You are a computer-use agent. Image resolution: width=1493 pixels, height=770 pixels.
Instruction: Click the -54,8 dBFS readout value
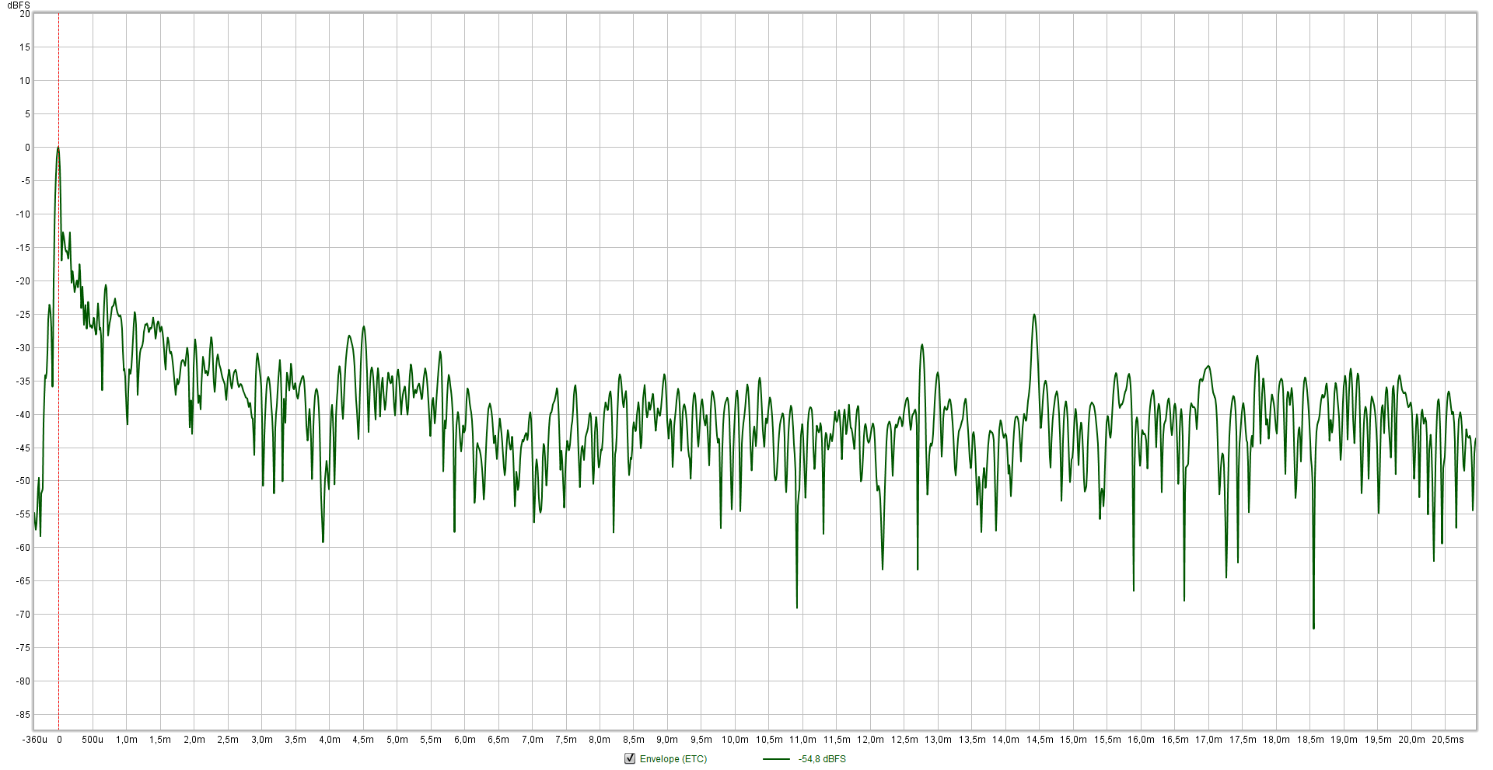822,759
